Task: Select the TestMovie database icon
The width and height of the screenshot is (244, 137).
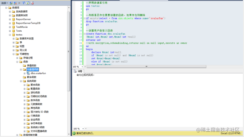Action: [13, 27]
